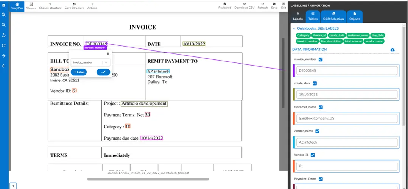Select the Shapes tool
The height and width of the screenshot is (189, 408).
31,6
